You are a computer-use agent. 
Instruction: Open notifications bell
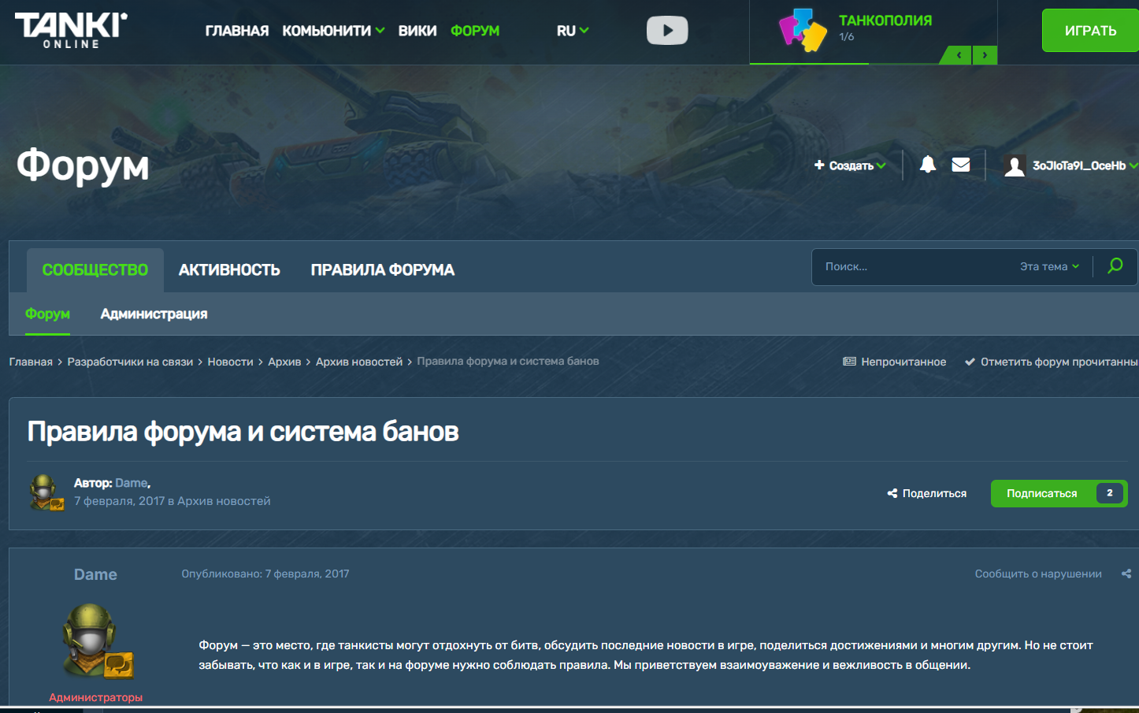(928, 164)
